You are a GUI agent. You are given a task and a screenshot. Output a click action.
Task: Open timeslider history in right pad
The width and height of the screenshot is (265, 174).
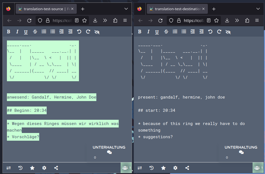click(x=152, y=168)
